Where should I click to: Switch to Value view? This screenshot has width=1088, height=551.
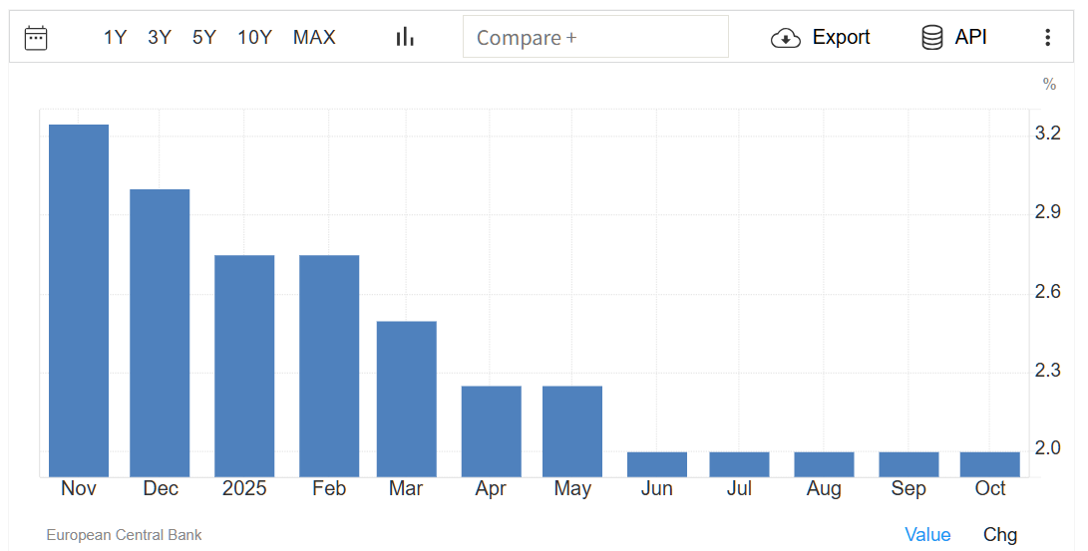pos(927,535)
